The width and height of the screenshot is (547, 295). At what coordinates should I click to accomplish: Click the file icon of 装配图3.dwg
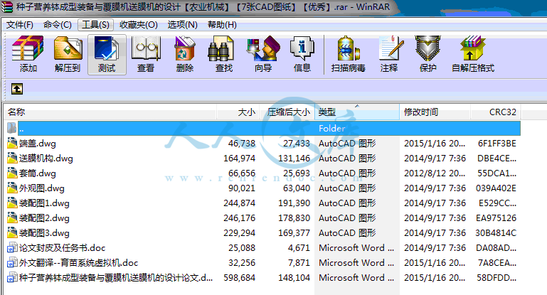12,232
